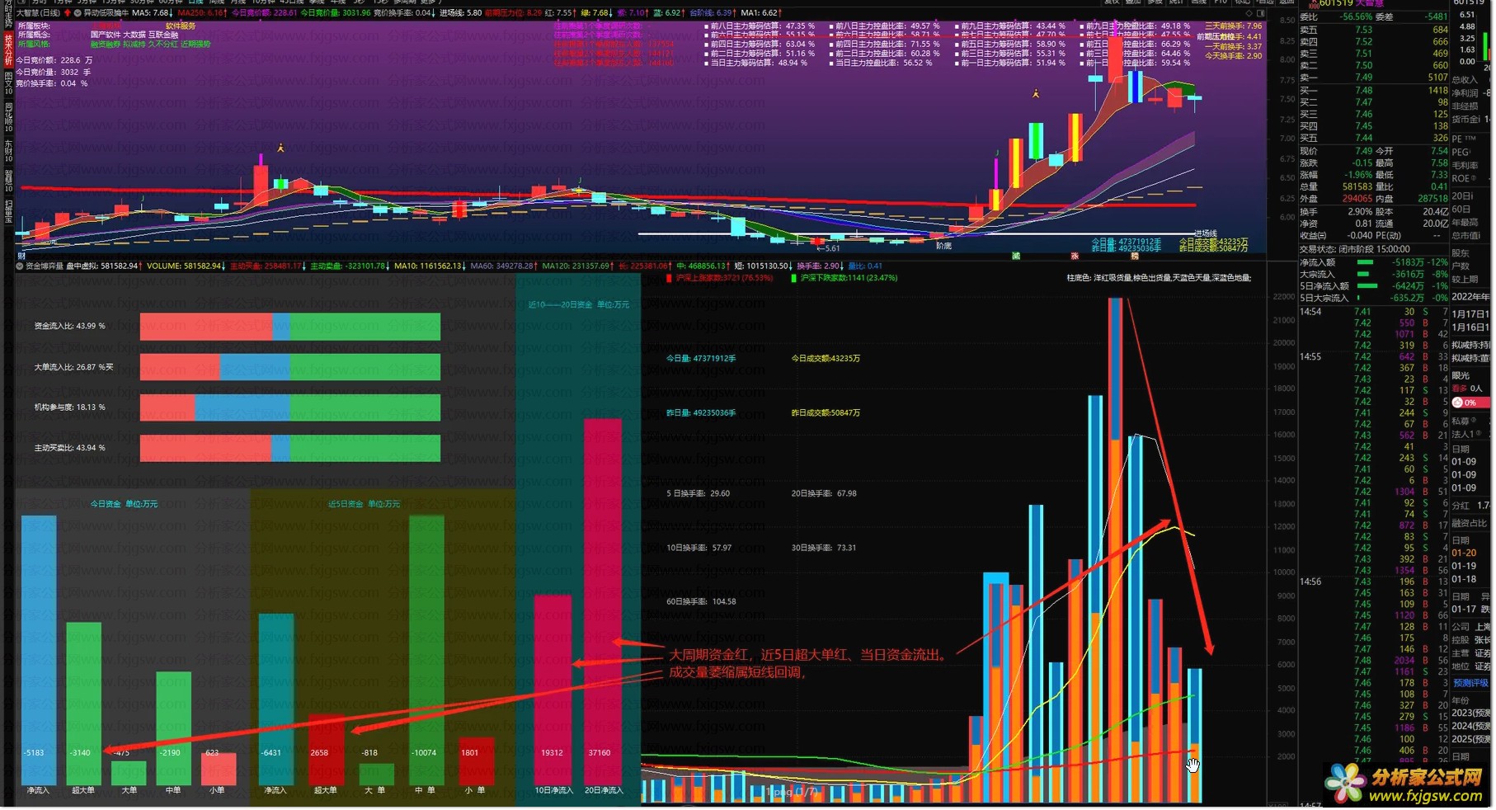Click the 三天前换手: 7.96 readout
Image resolution: width=1496 pixels, height=810 pixels.
(x=1233, y=26)
